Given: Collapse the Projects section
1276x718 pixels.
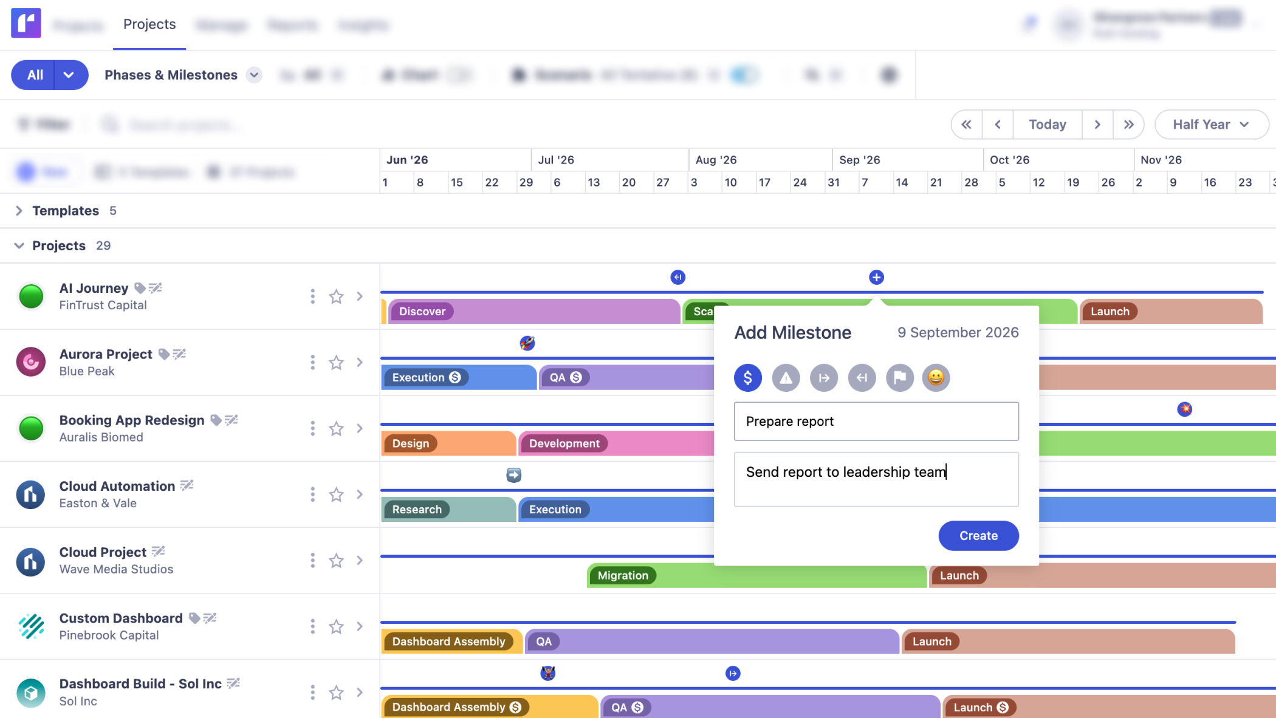Looking at the screenshot, I should [x=19, y=245].
